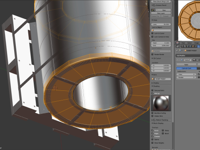Collapse the 3D Cursor panel
This screenshot has height=150, width=200.
[152, 58]
